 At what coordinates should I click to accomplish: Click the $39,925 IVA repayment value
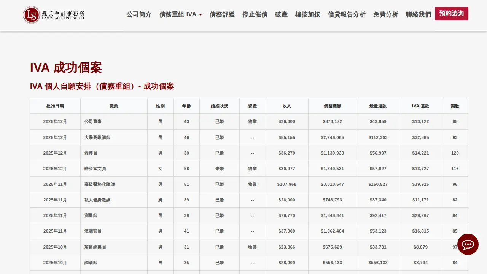pos(420,184)
